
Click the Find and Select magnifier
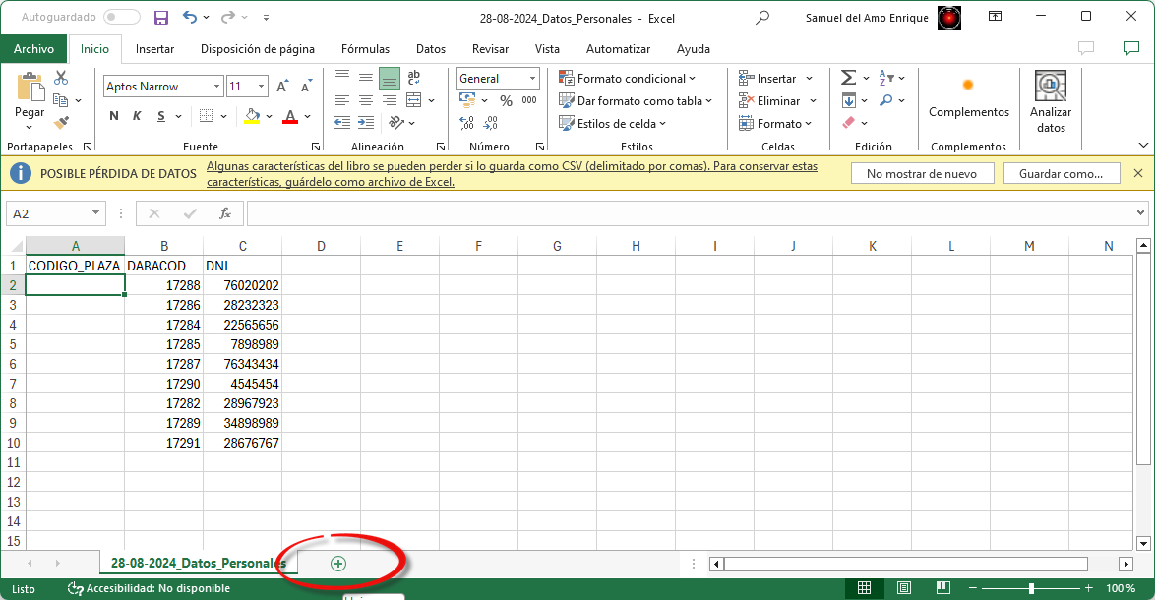click(886, 100)
